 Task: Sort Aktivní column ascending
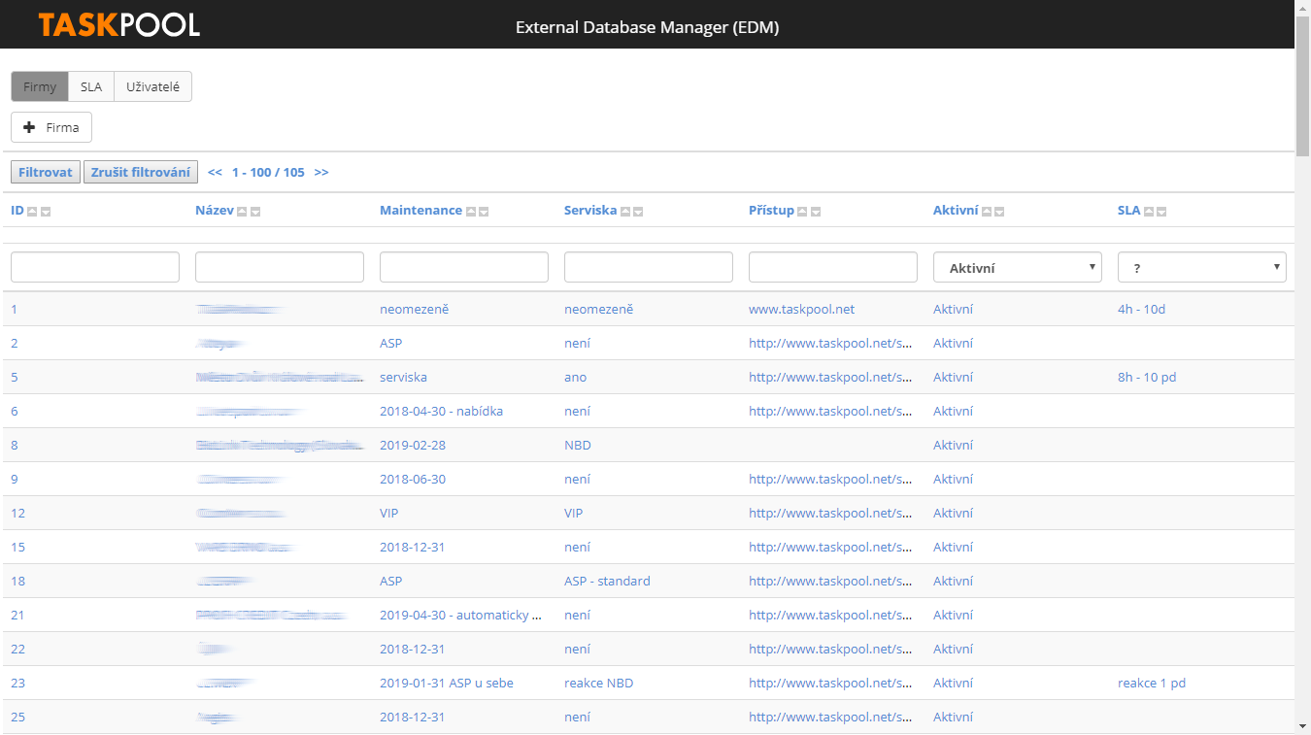[987, 212]
